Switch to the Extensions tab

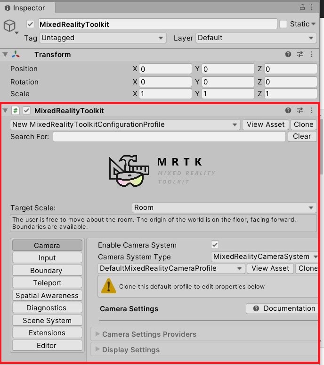[47, 332]
